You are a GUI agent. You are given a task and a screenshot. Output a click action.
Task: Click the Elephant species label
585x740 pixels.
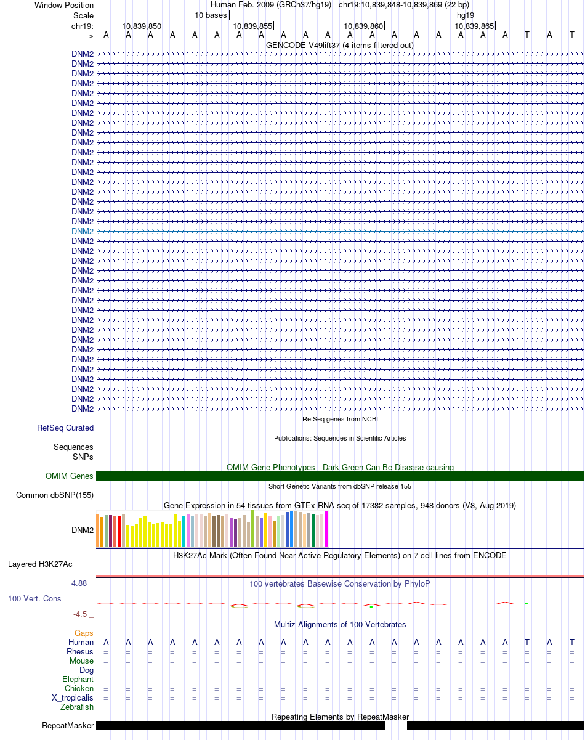click(x=78, y=679)
